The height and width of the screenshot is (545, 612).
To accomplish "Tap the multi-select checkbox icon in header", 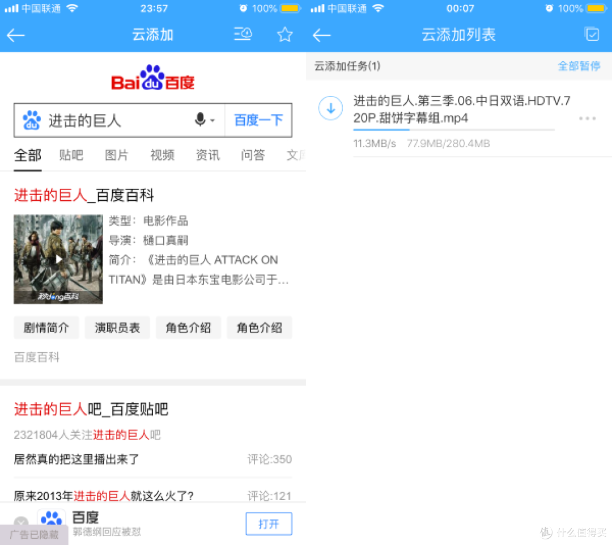I will [592, 35].
